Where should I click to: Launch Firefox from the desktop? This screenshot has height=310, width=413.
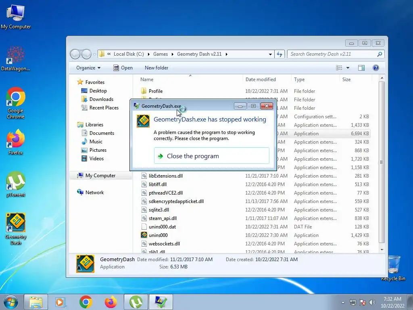16,142
